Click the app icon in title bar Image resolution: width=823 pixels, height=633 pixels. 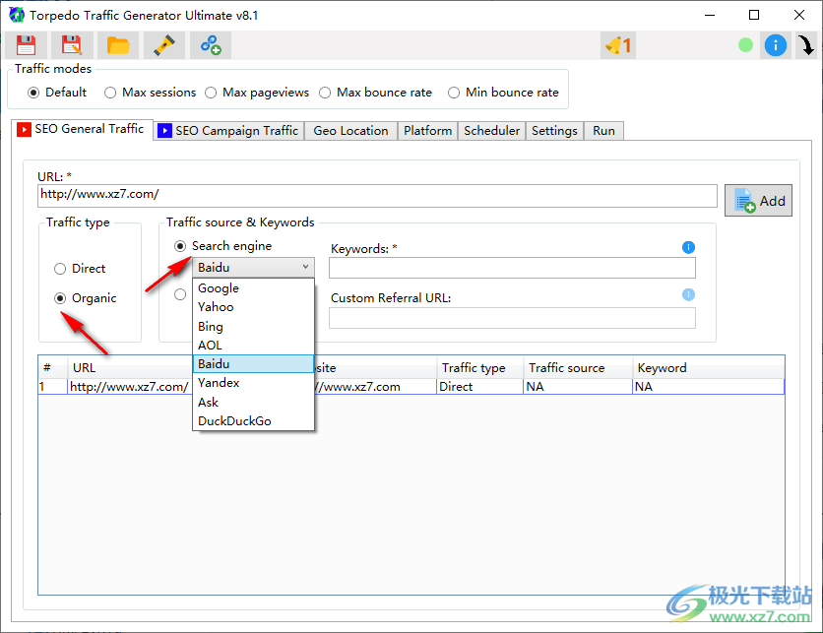coord(17,15)
